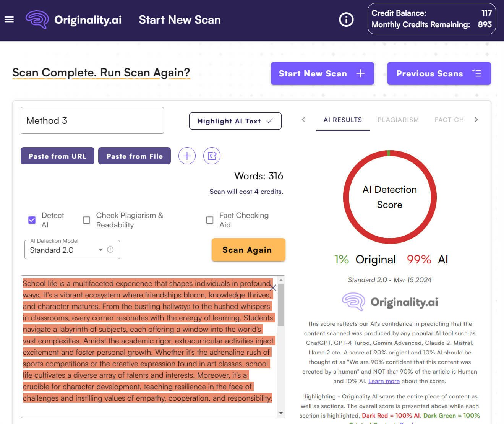Click the info icon in the top bar
504x424 pixels.
click(346, 19)
